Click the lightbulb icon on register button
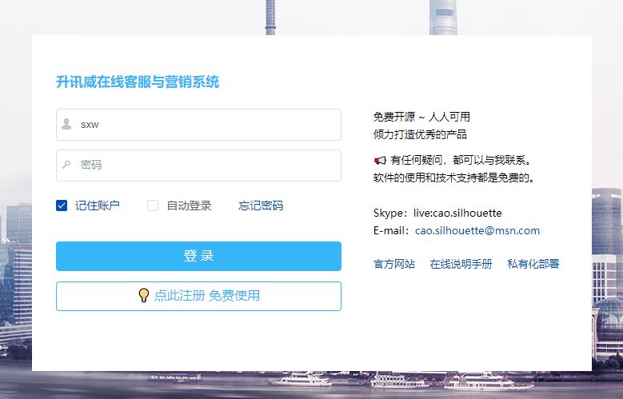 coord(144,295)
